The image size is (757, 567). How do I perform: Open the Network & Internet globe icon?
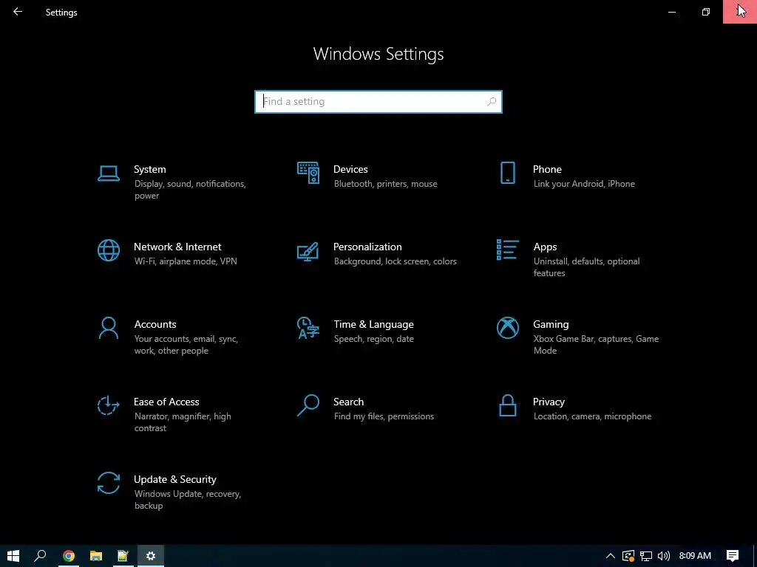click(x=109, y=250)
